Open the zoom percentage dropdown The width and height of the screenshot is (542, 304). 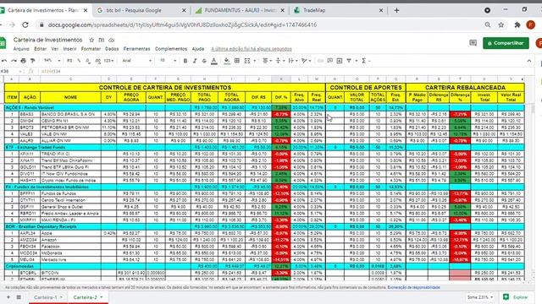tap(53, 61)
